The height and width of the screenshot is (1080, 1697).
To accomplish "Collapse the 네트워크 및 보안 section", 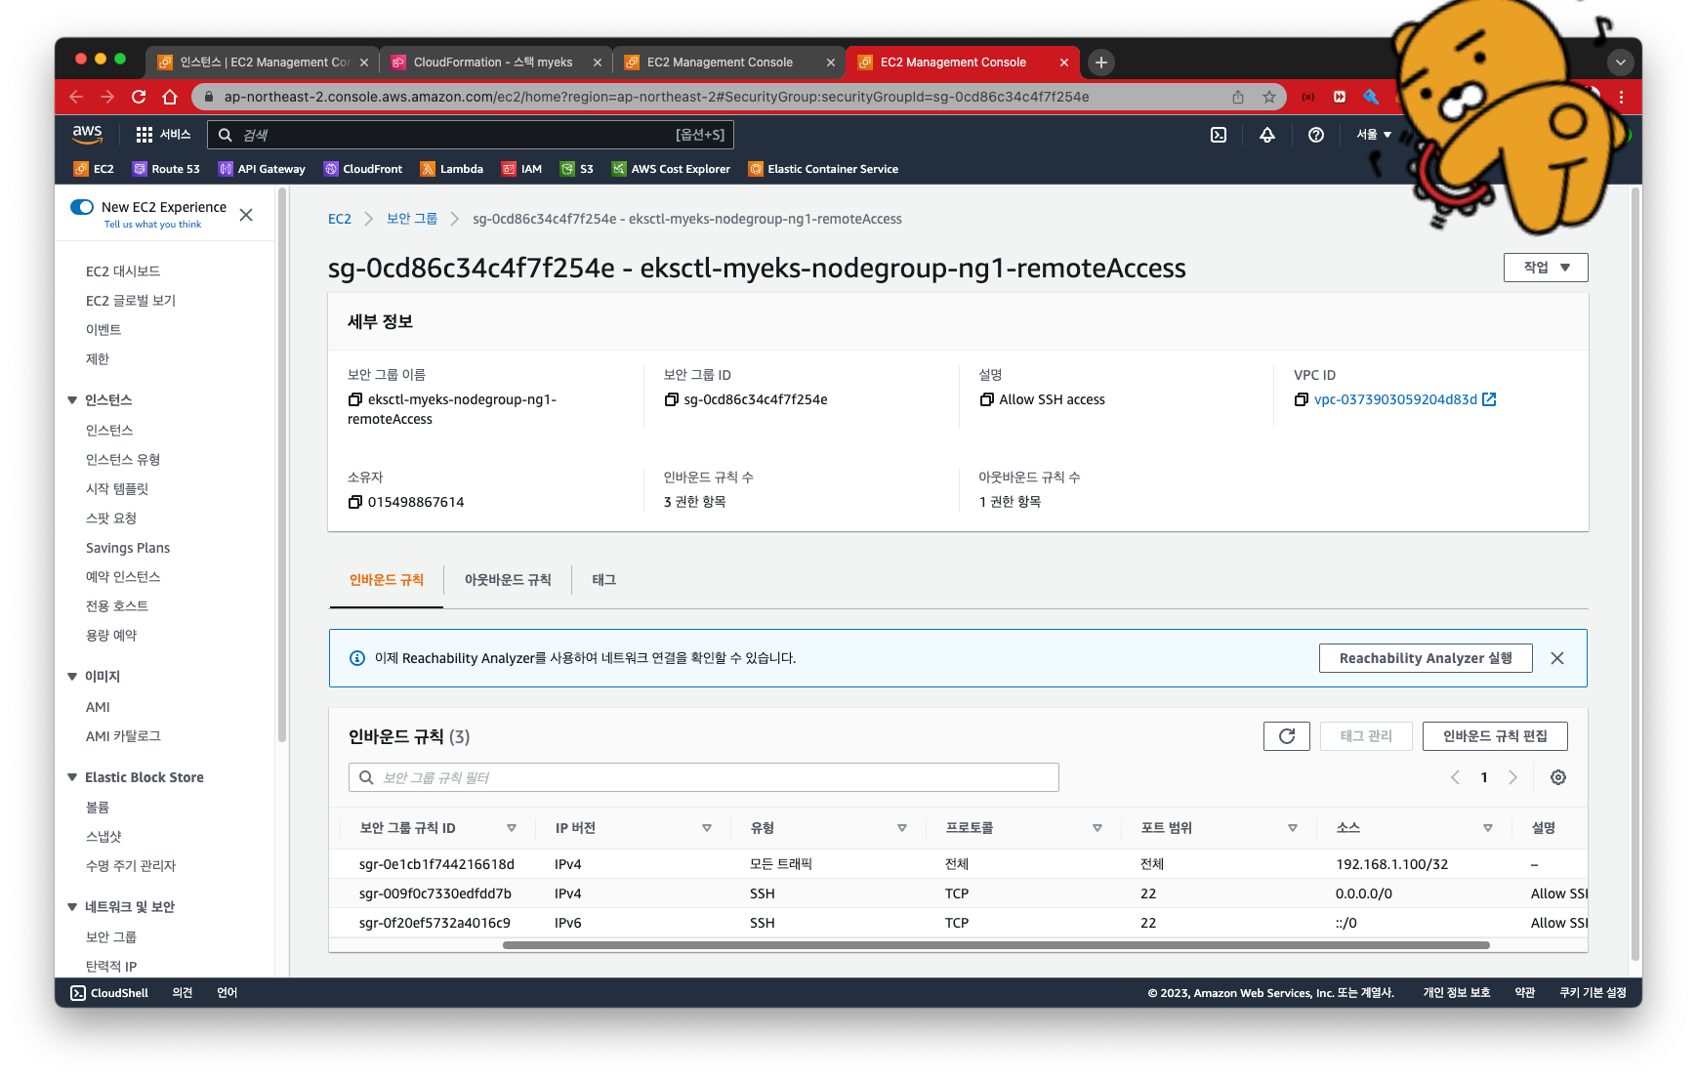I will click(x=72, y=907).
